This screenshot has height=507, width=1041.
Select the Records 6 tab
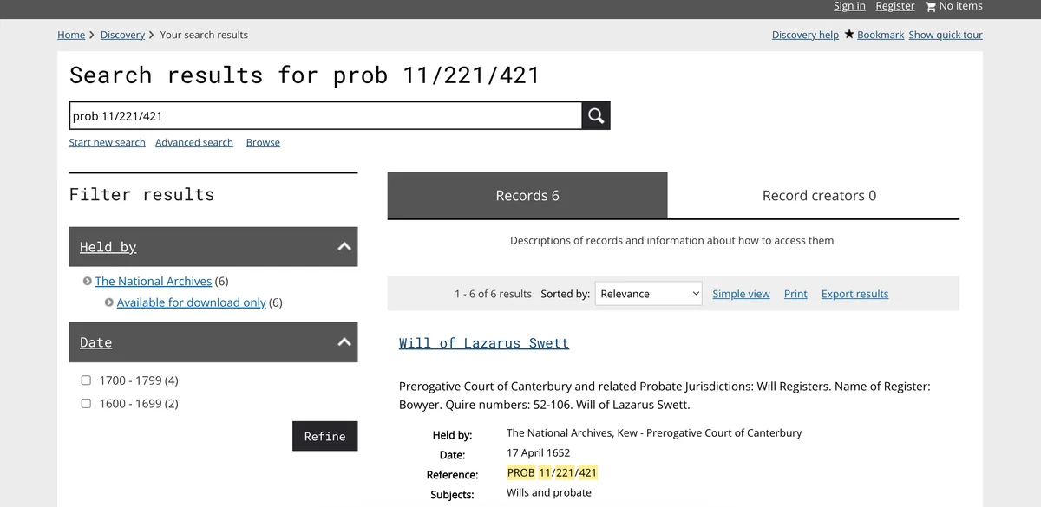[x=527, y=195]
